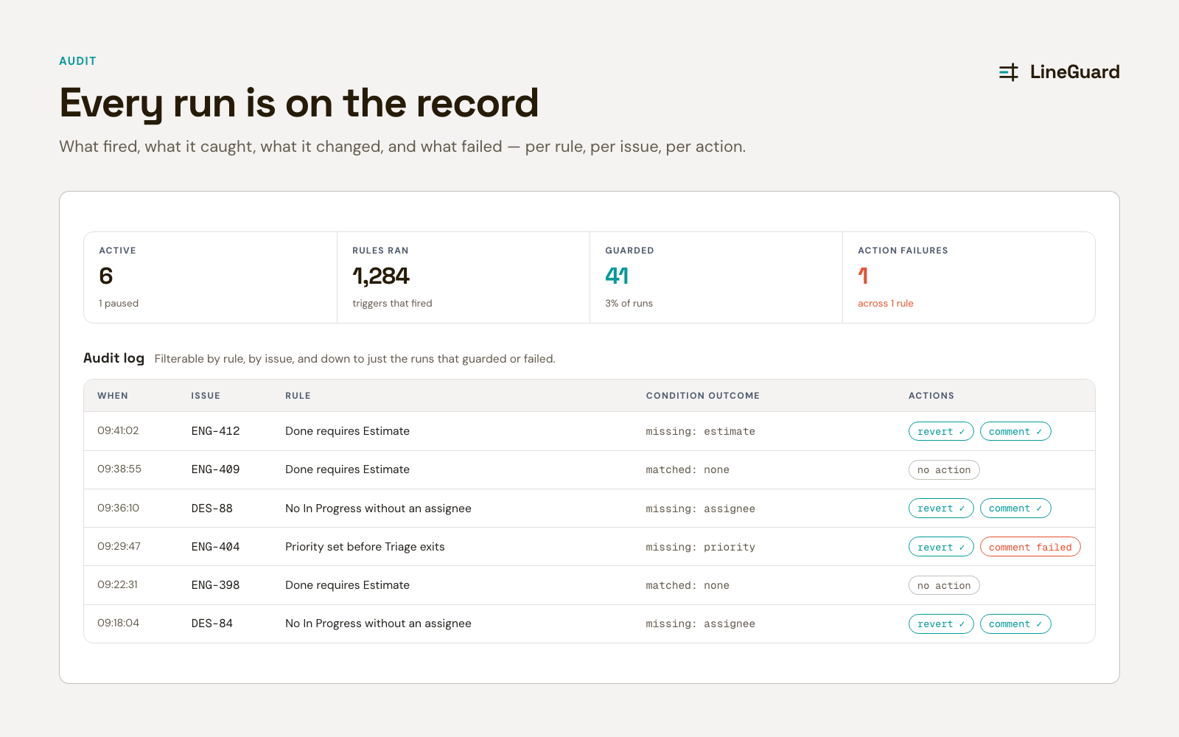Click the '1 paused' label
The width and height of the screenshot is (1179, 737).
click(119, 304)
